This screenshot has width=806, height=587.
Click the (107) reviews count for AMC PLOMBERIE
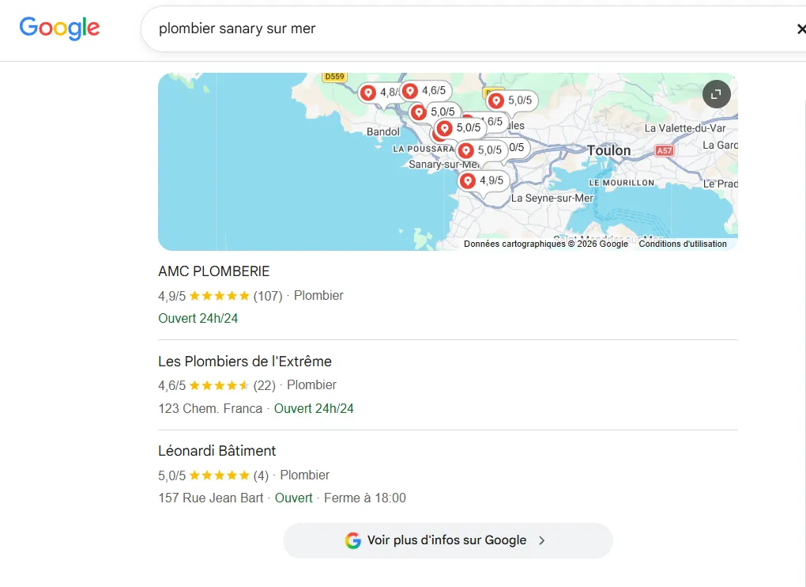click(268, 296)
